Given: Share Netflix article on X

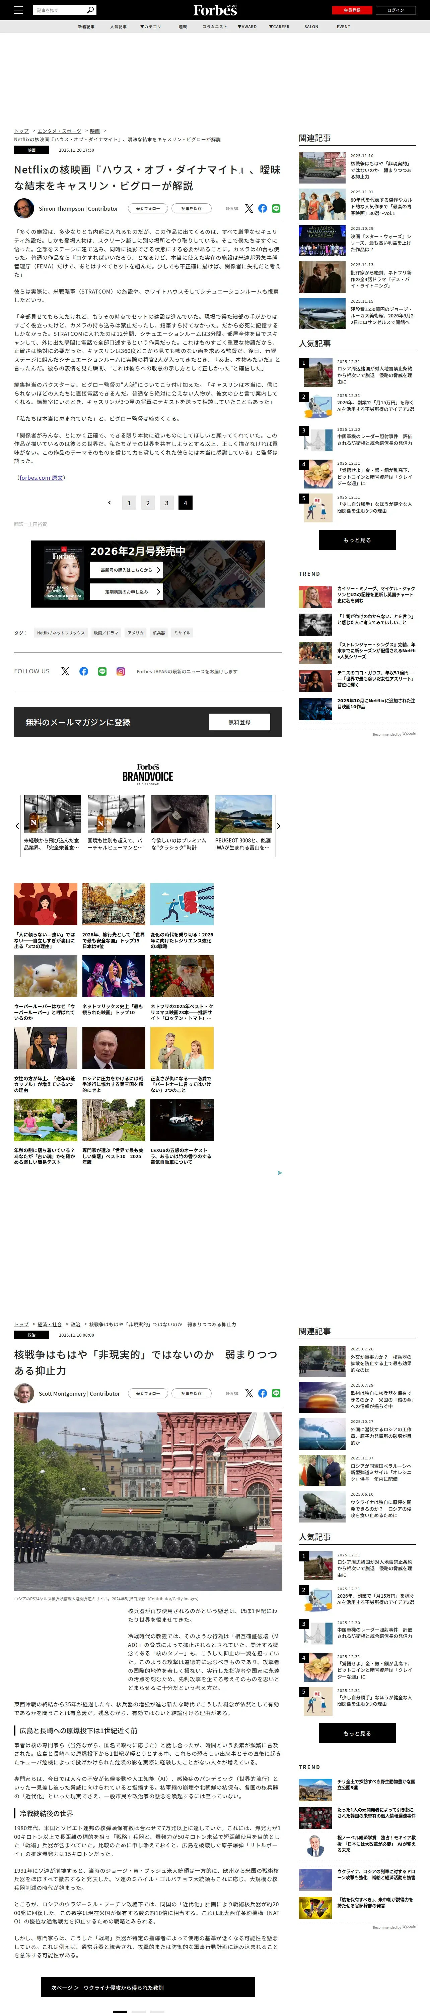Looking at the screenshot, I should click(249, 209).
